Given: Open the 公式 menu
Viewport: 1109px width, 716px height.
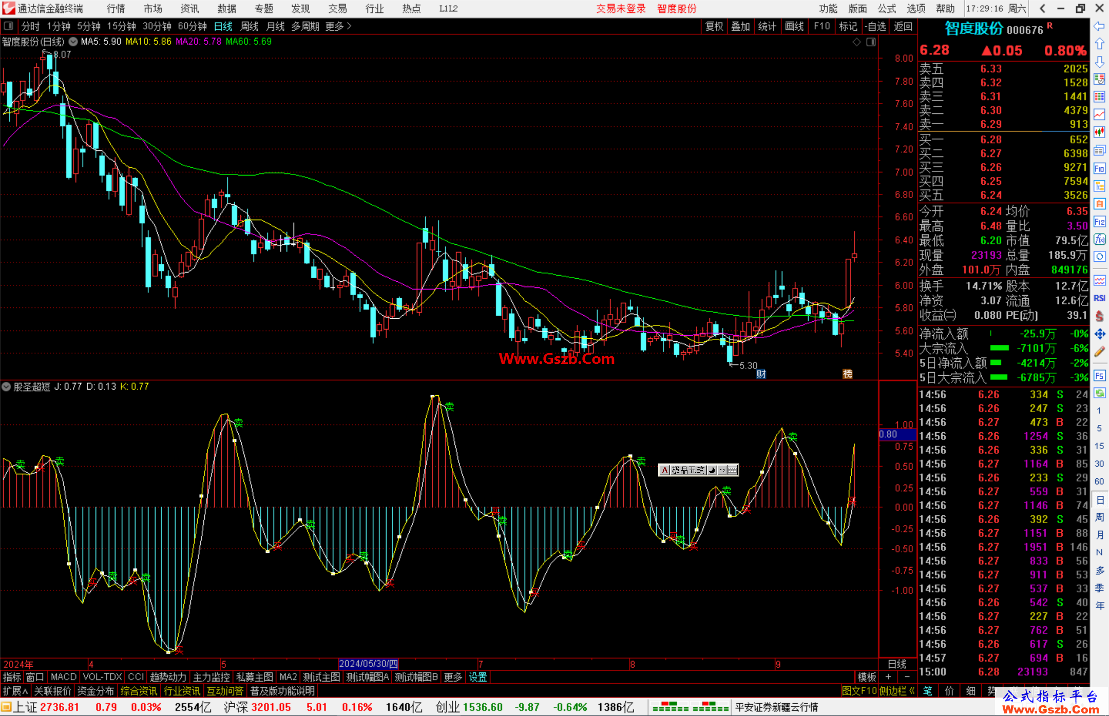Looking at the screenshot, I should pyautogui.click(x=887, y=9).
